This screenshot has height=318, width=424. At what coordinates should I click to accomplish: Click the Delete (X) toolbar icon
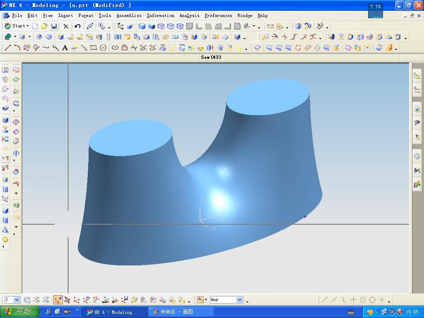pos(66,26)
